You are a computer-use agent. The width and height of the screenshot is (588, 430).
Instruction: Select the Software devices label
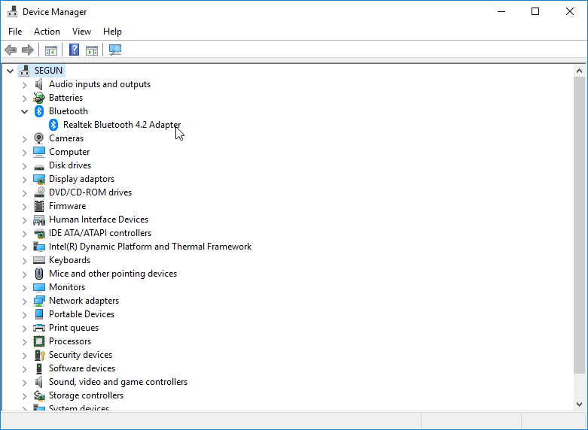pyautogui.click(x=82, y=368)
